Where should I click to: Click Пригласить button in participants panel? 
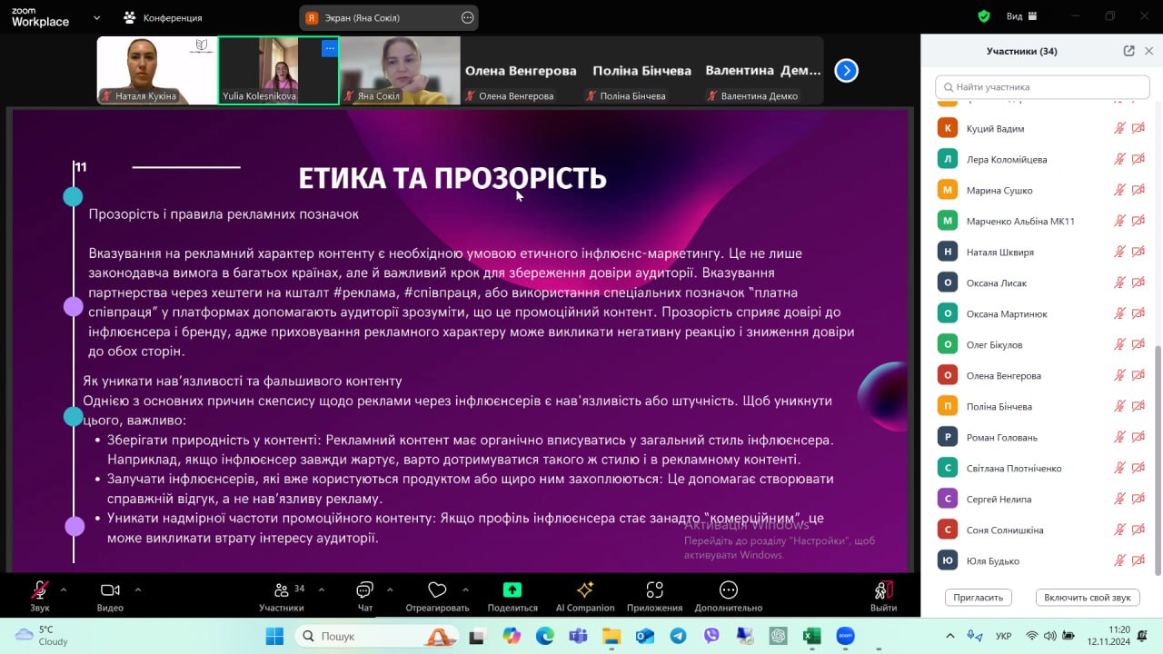(979, 597)
